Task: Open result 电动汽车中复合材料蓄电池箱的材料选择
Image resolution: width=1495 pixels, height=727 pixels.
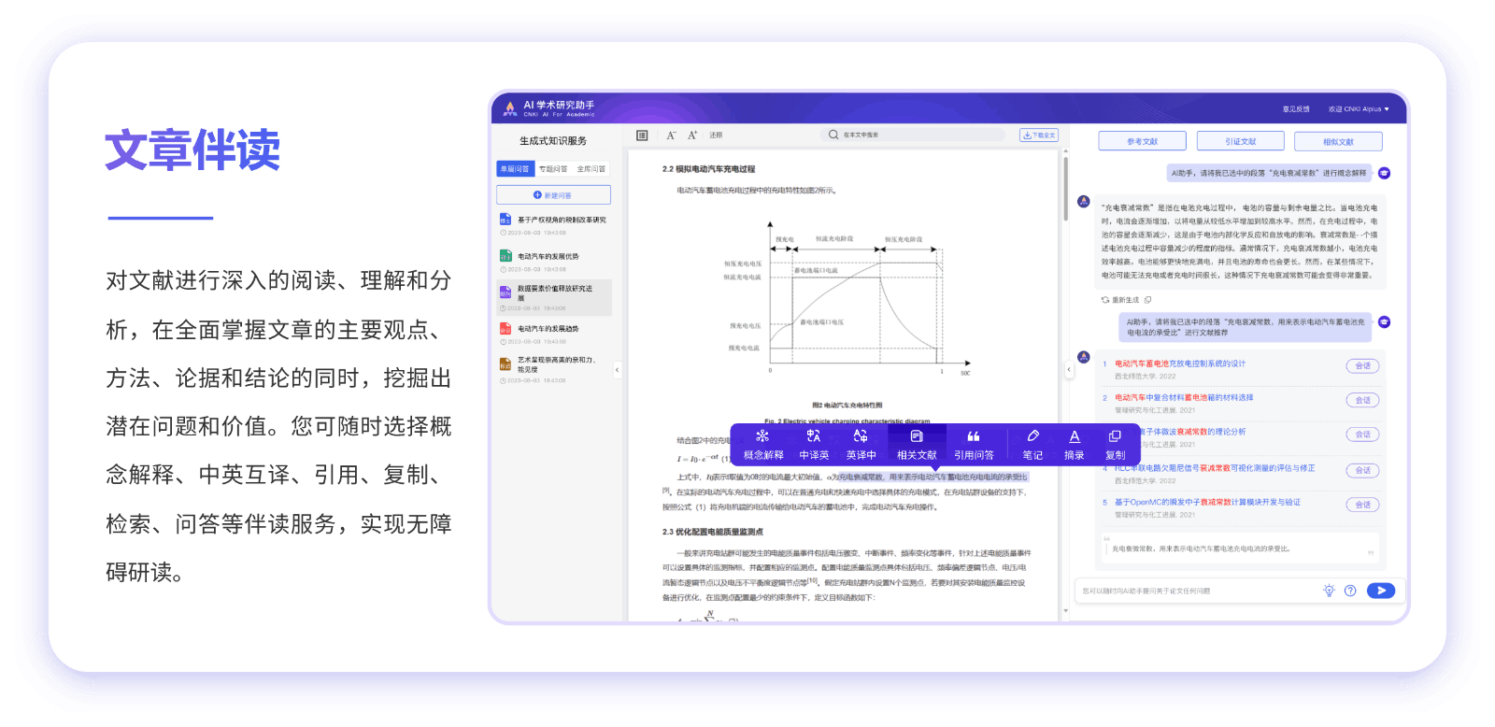Action: (x=1184, y=397)
